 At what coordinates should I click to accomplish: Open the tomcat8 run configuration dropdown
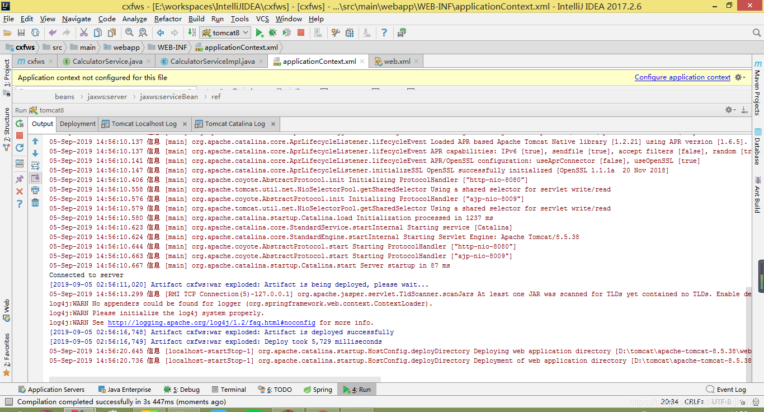pos(224,33)
